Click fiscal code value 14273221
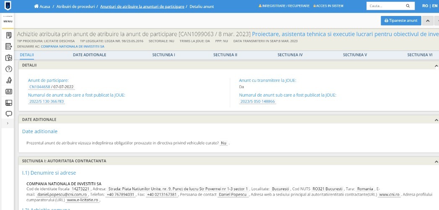Viewport: 439px width, 210px height. 80,189
